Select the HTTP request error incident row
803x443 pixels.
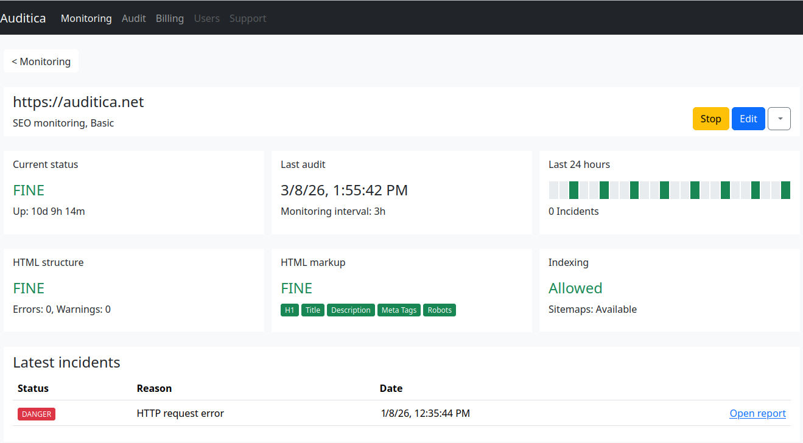(180, 413)
